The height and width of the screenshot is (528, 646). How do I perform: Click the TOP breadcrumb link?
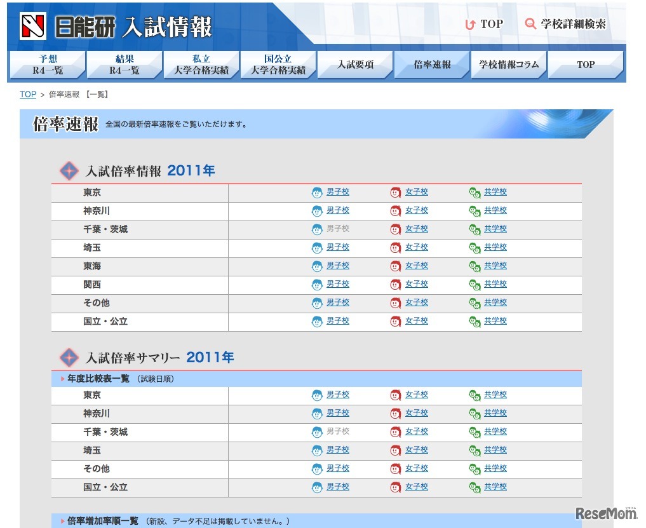point(27,94)
